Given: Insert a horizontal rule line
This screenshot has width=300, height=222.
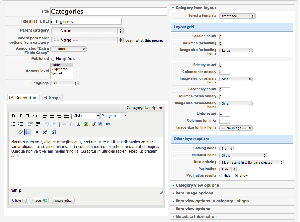Looking at the screenshot, I should [13, 132].
